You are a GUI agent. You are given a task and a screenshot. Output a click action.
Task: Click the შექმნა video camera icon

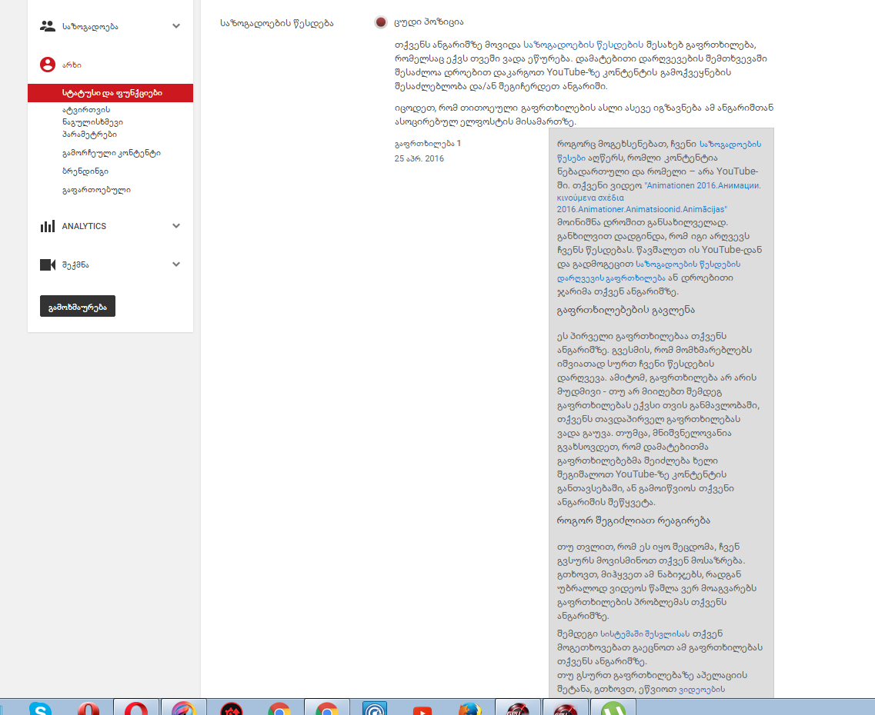(x=48, y=264)
